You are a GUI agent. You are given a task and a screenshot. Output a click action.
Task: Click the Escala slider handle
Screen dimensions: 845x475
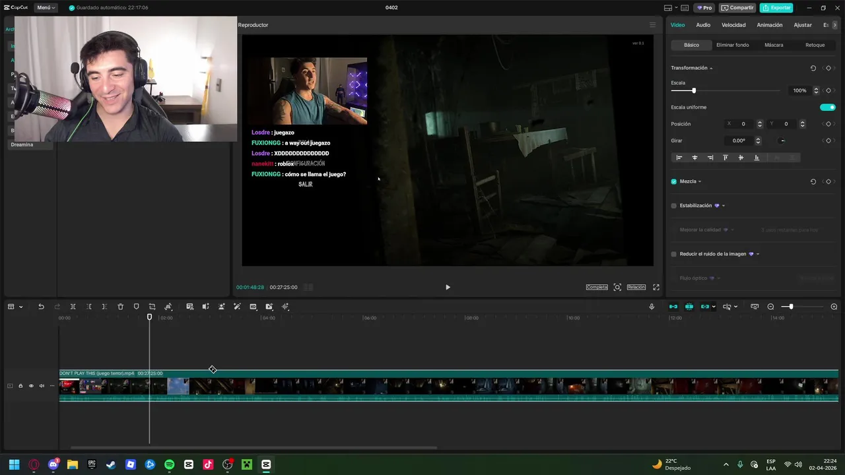(x=693, y=90)
